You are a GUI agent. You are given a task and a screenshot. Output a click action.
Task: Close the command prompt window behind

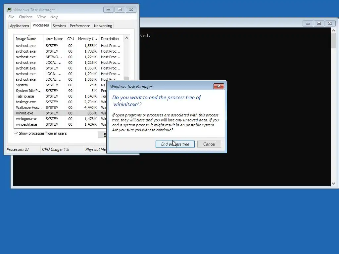330,23
